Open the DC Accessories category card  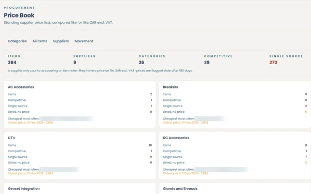point(235,155)
